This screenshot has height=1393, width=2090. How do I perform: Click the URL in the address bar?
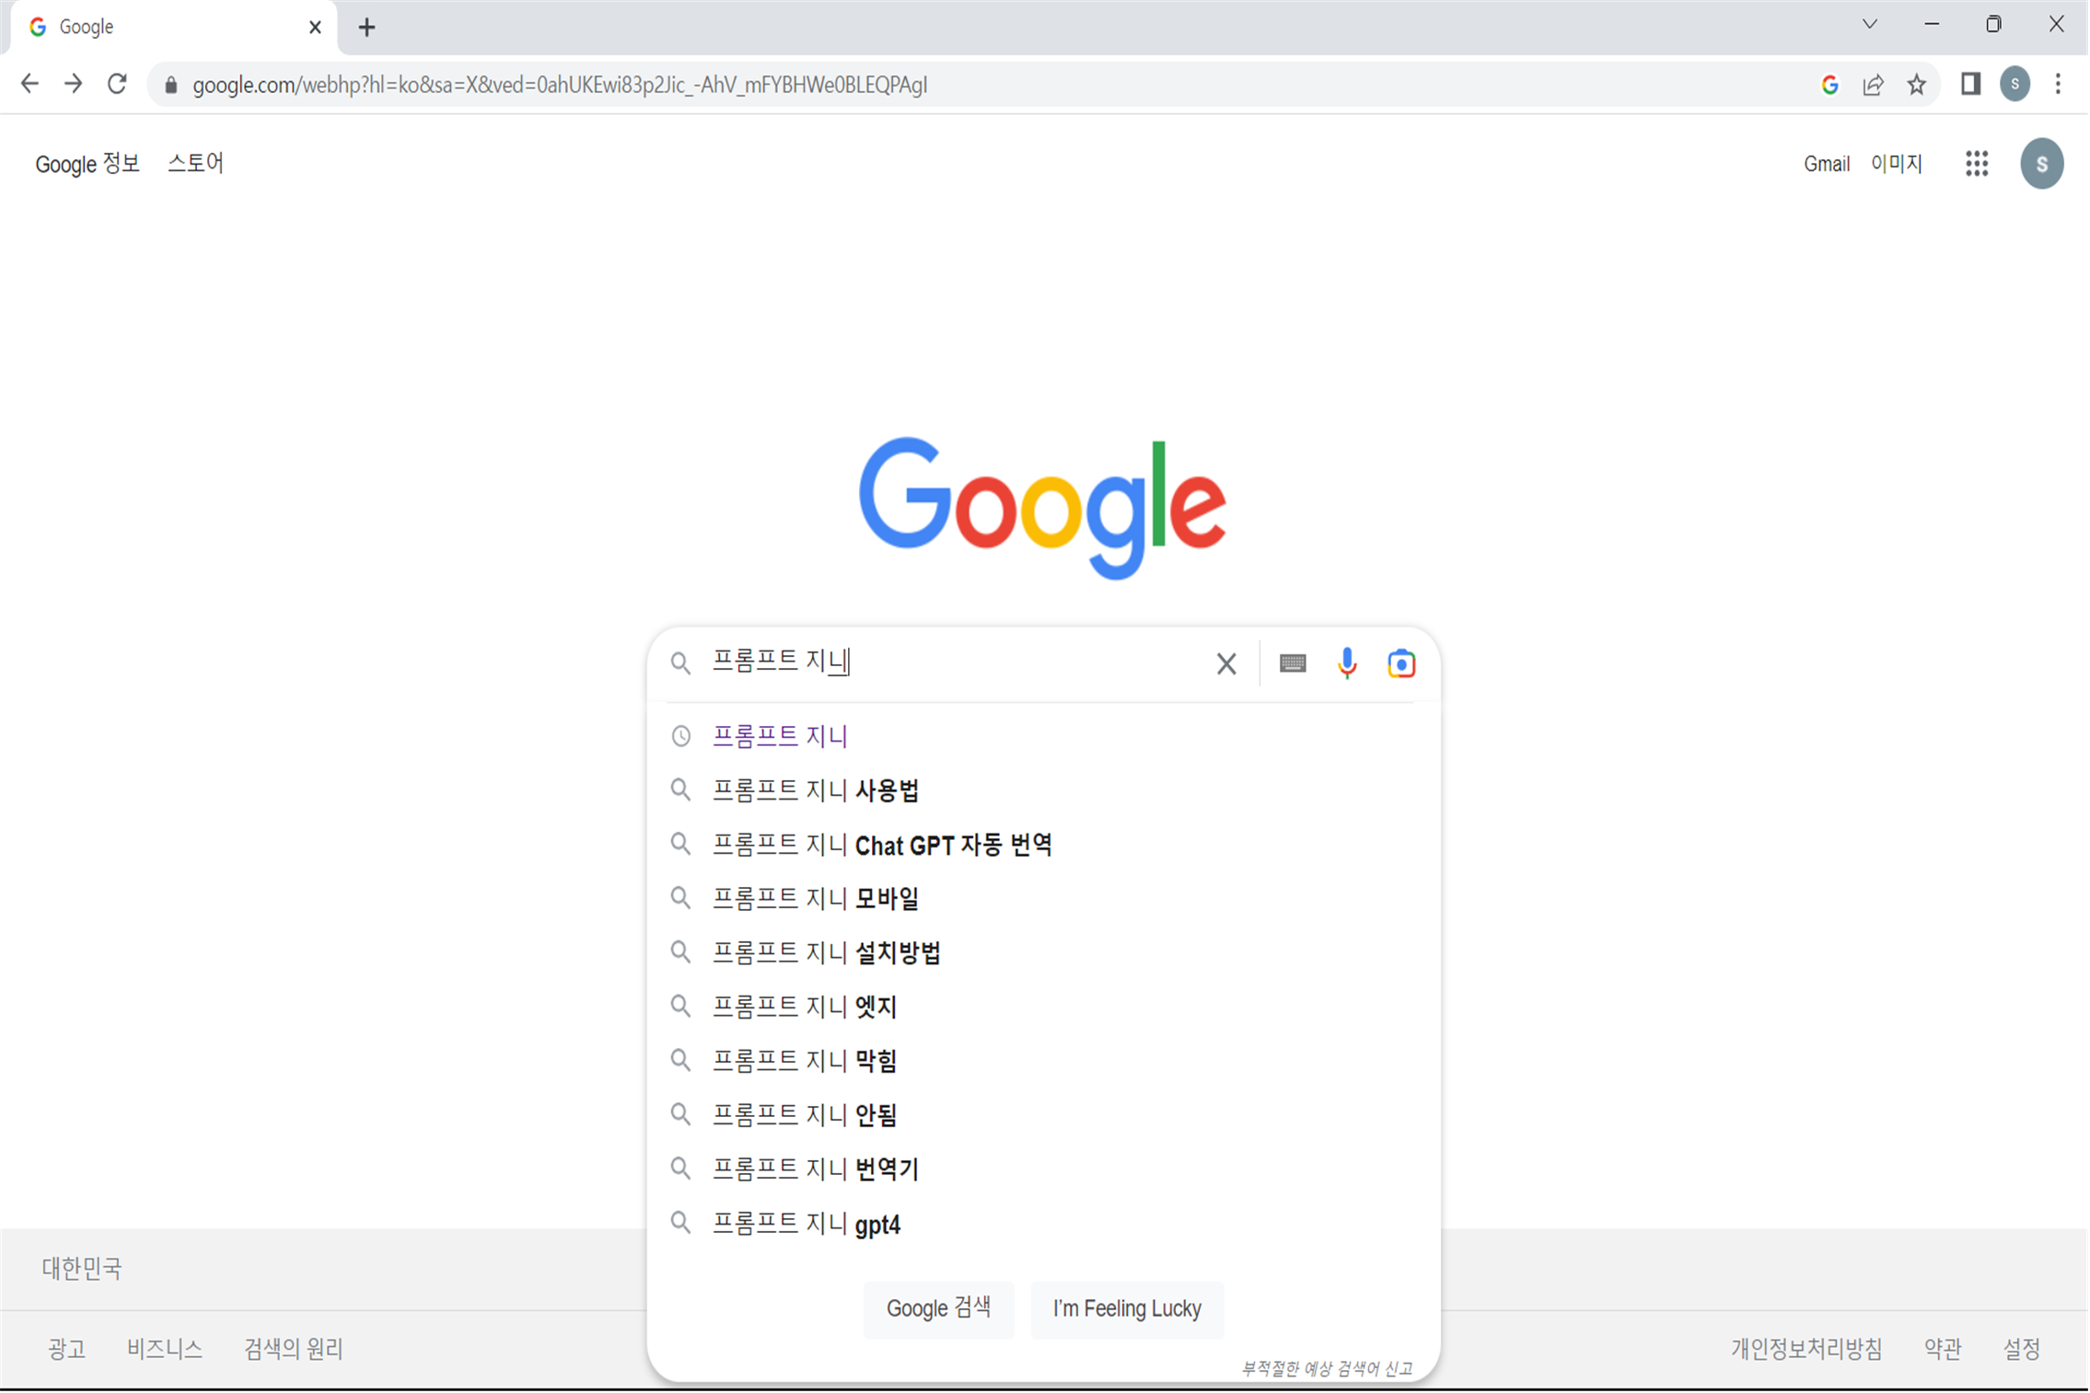click(x=559, y=85)
